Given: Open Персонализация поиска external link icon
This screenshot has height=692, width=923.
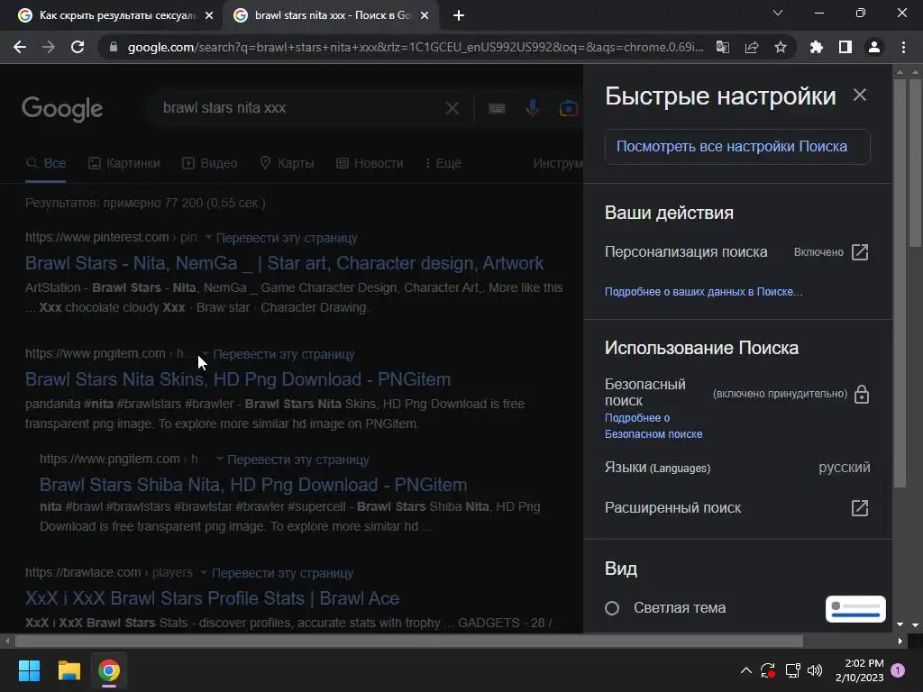Looking at the screenshot, I should 860,252.
